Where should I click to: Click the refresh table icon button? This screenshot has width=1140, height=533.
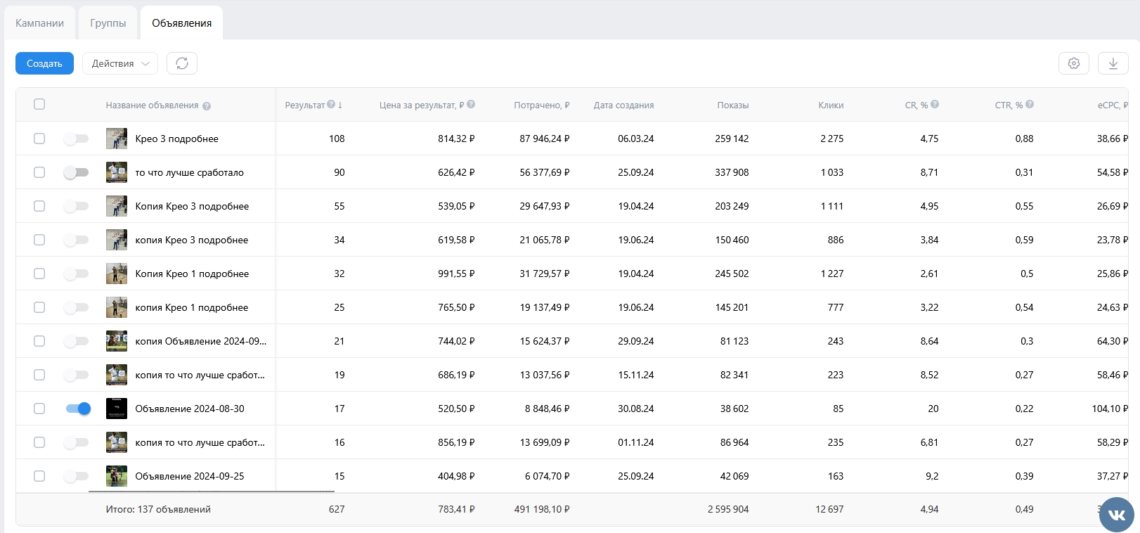click(182, 63)
